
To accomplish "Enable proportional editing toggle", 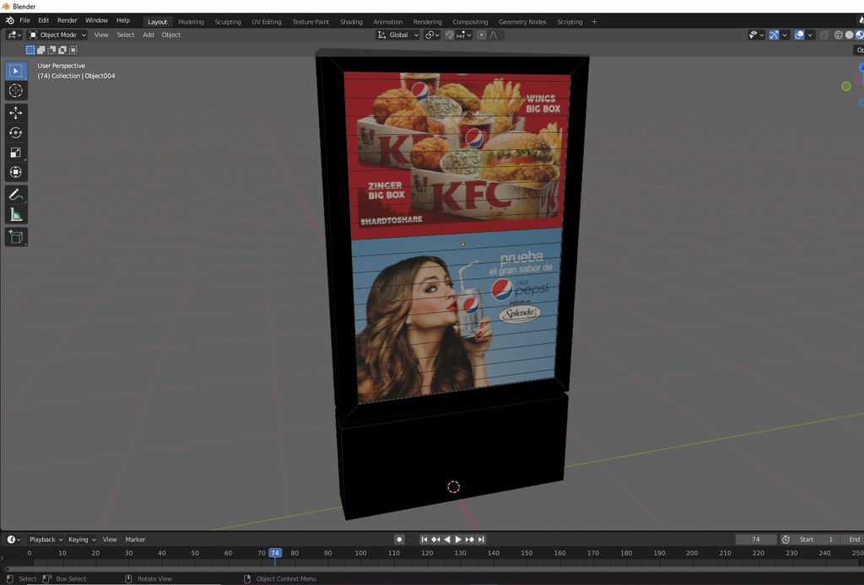I will point(482,35).
